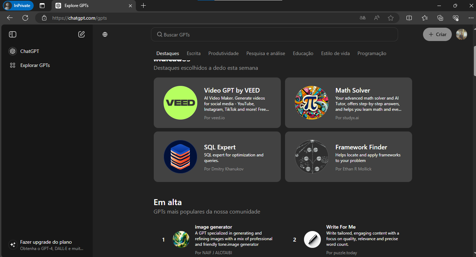
Task: Open the tab actions menu icon
Action: 42,6
